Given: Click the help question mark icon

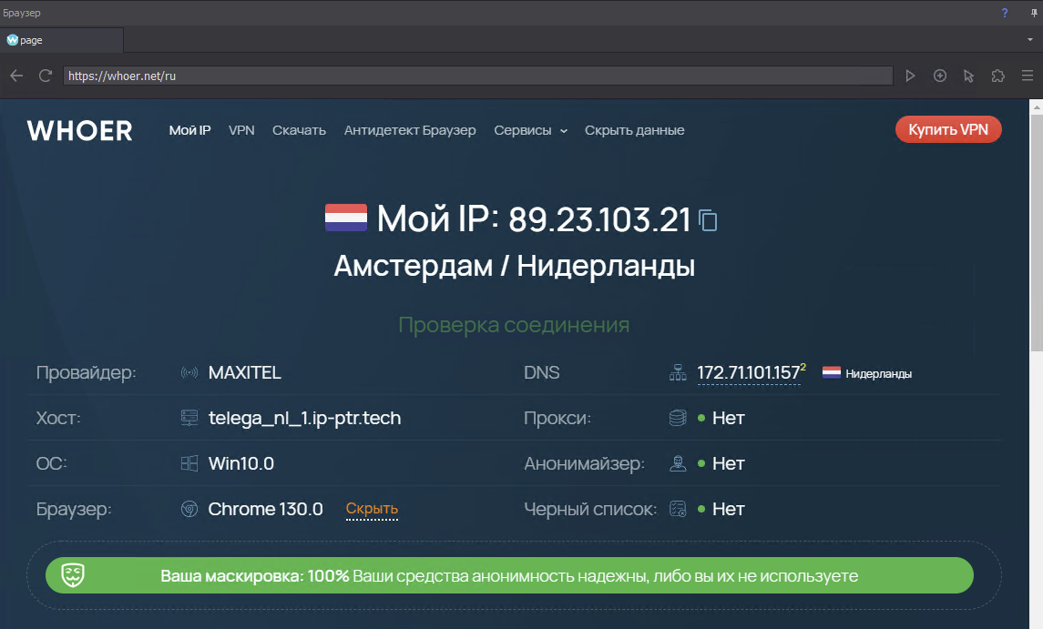Looking at the screenshot, I should 1005,13.
